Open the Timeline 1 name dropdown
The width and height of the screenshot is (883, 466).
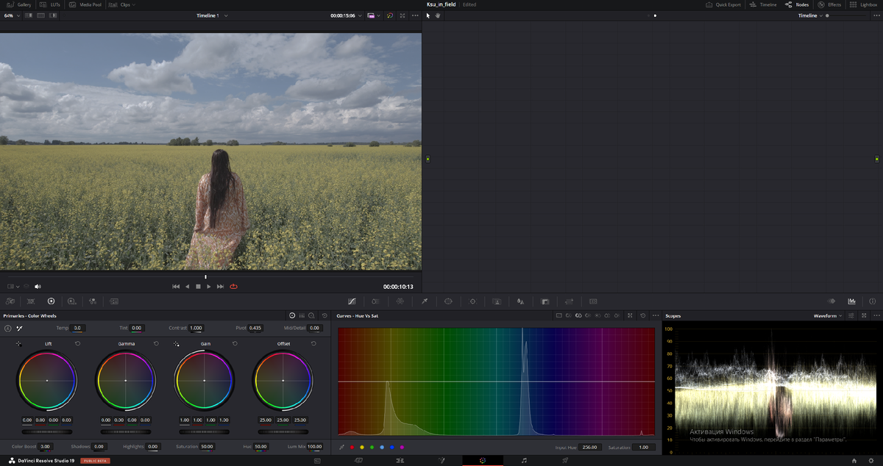pos(211,15)
